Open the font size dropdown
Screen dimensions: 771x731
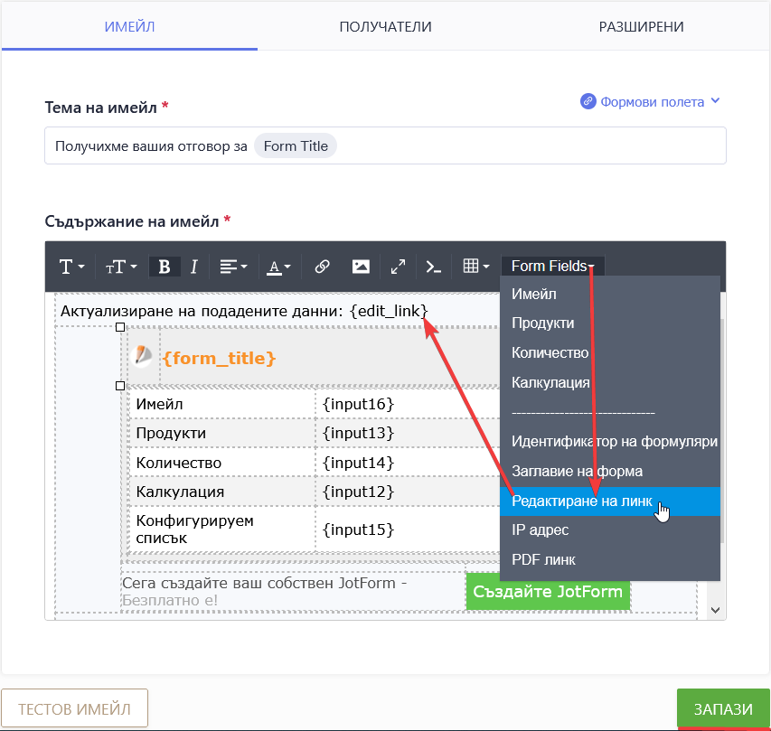click(x=120, y=267)
